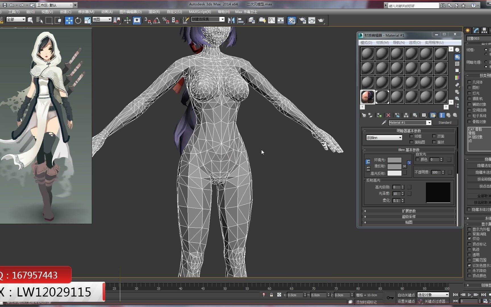Click the 环境光 ambient color swatch
Viewport: 491px width, 307px height.
pyautogui.click(x=394, y=160)
